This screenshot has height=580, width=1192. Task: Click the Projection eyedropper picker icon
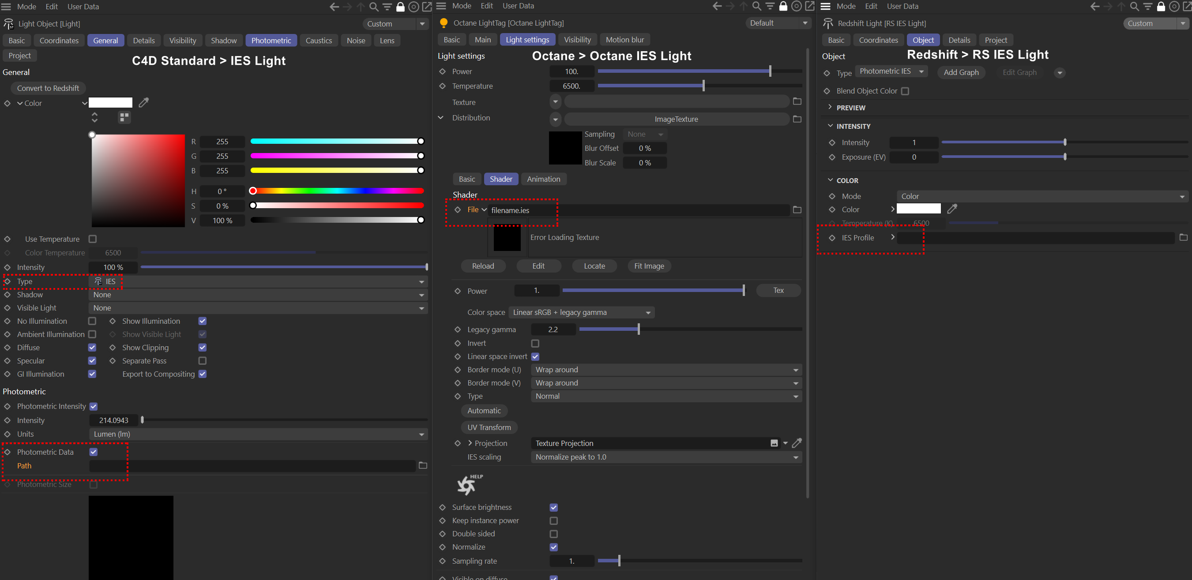tap(797, 443)
